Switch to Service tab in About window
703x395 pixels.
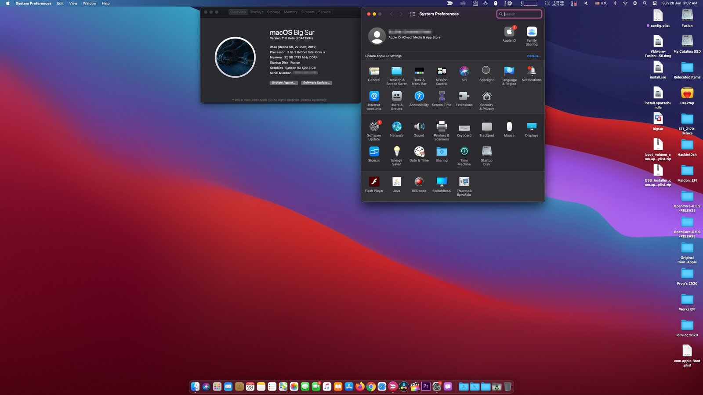click(324, 12)
